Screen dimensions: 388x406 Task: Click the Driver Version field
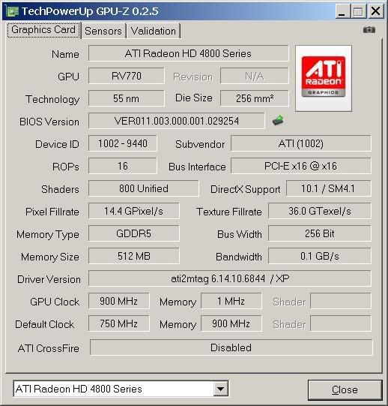(230, 278)
